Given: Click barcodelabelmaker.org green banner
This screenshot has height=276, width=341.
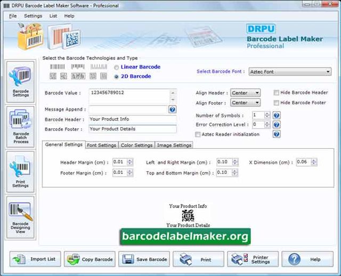Looking at the screenshot, I should 185,236.
